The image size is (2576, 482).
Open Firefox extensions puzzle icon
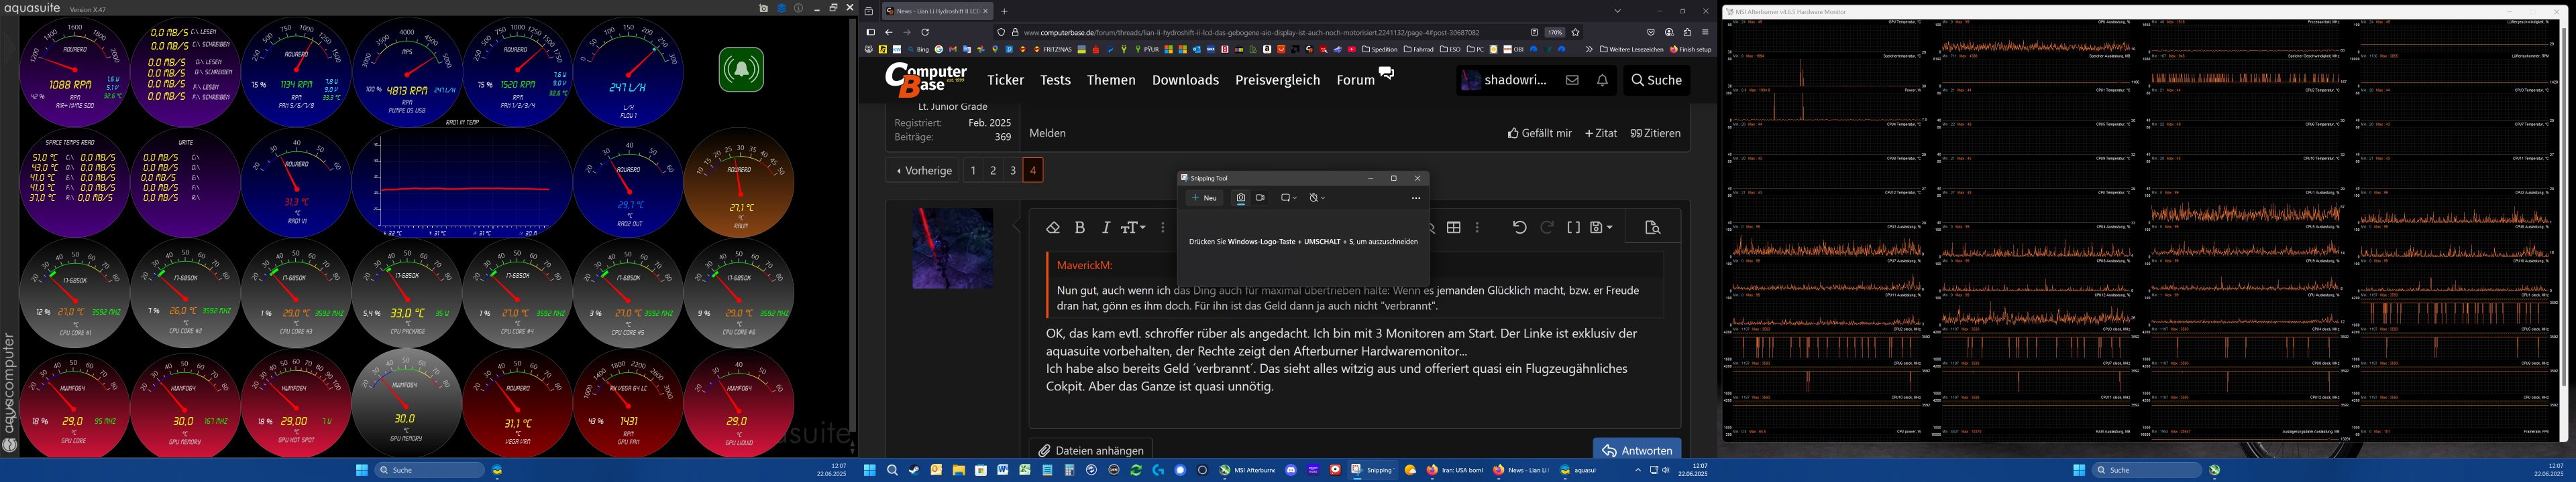[x=1687, y=32]
